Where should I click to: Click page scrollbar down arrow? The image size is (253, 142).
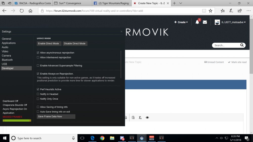(251, 132)
